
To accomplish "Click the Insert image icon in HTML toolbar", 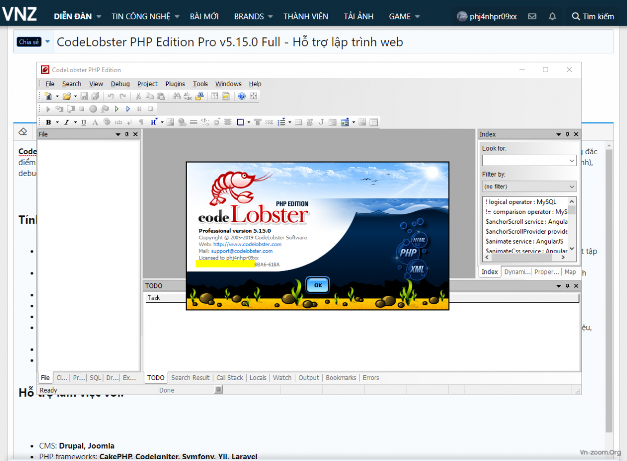I will coord(170,122).
